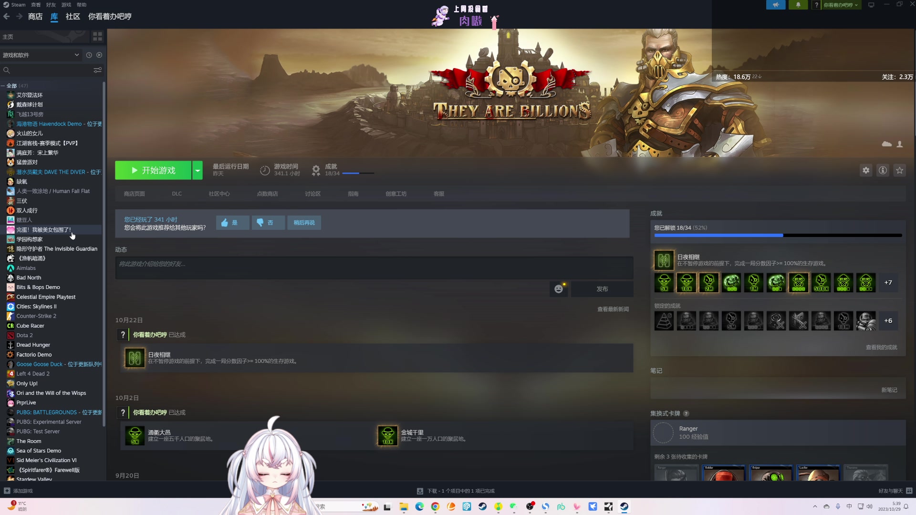Open dropdown arrow beside 开始游戏
Screen dimensions: 916x515
198,170
